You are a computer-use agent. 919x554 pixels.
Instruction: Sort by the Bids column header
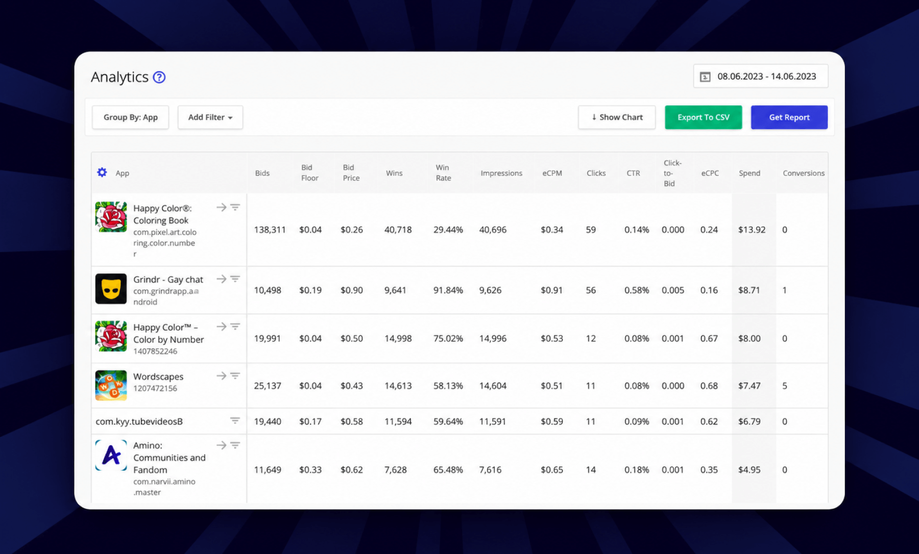(x=262, y=173)
